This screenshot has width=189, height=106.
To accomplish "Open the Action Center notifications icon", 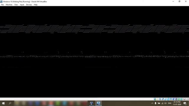I will [185, 103].
